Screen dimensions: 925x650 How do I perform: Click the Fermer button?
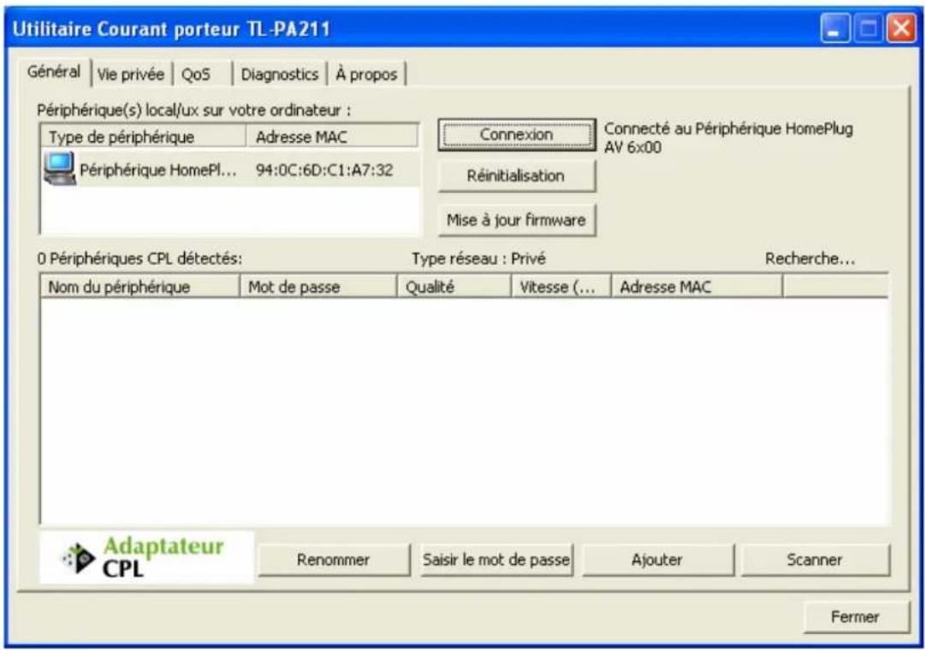pos(856,617)
